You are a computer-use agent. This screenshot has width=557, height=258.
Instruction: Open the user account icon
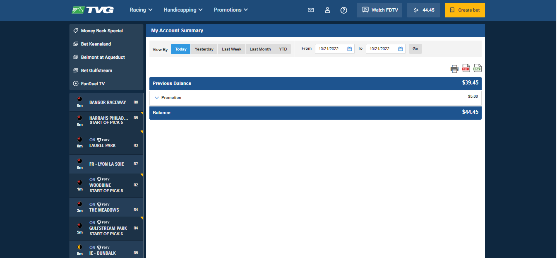(327, 10)
